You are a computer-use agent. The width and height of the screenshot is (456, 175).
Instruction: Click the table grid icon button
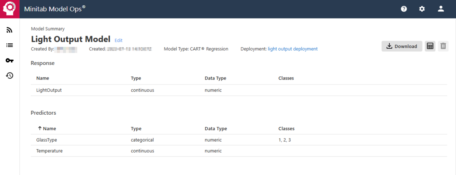click(430, 46)
